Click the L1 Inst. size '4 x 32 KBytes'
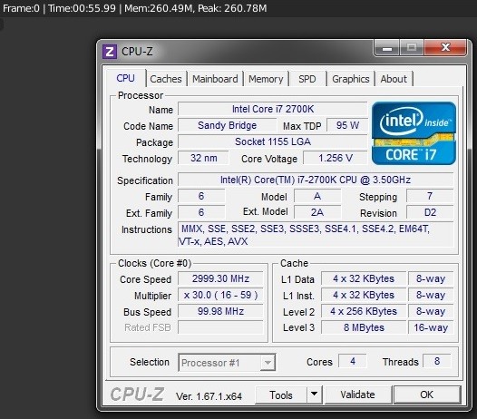477x419 pixels. (364, 295)
